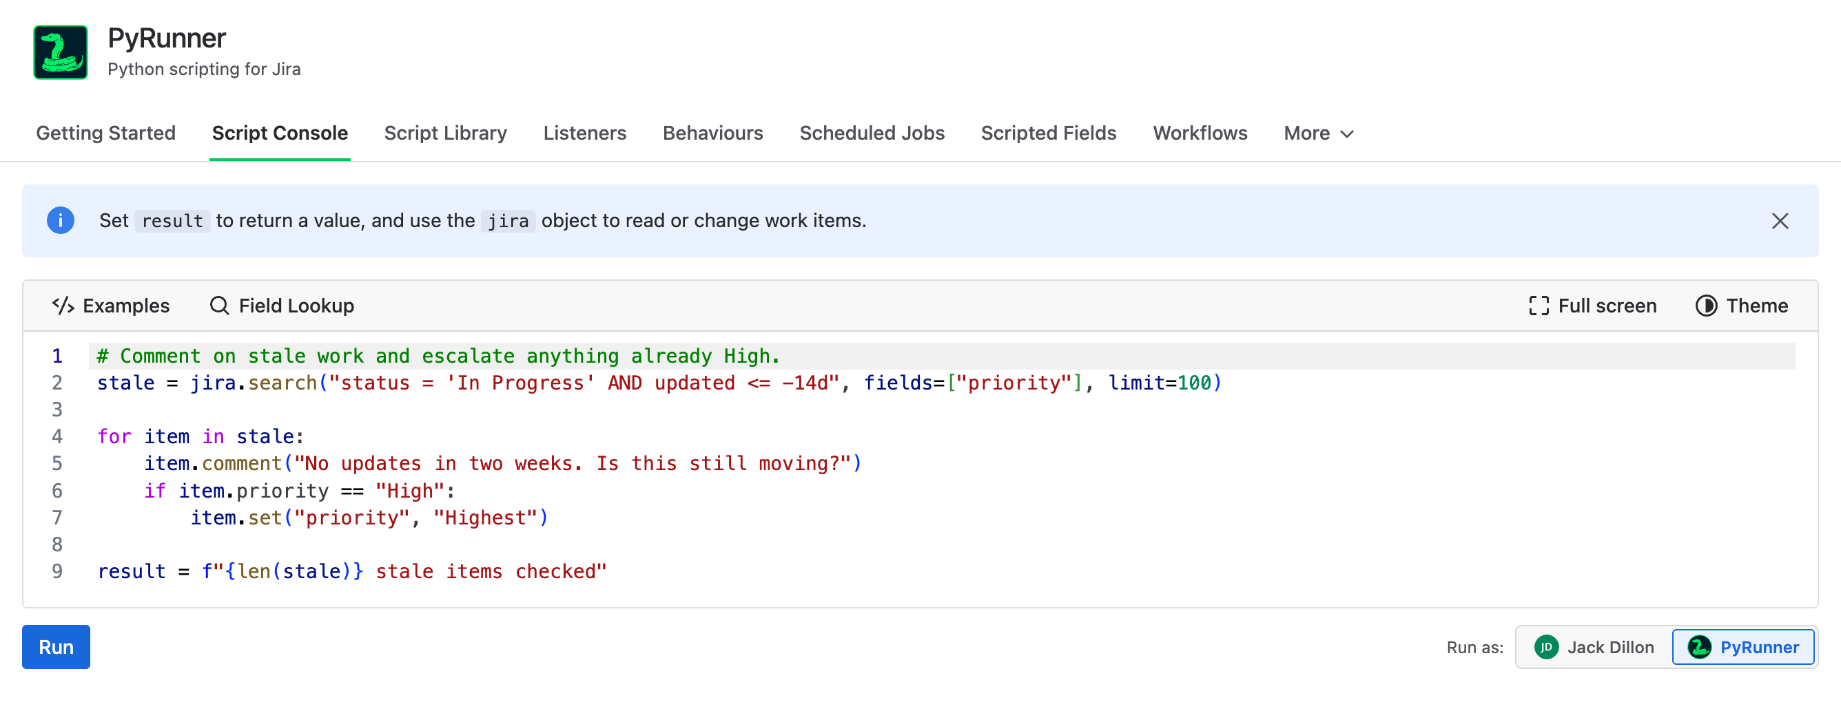Click the 'if item.priority == "High"' line
1841x702 pixels.
click(299, 491)
